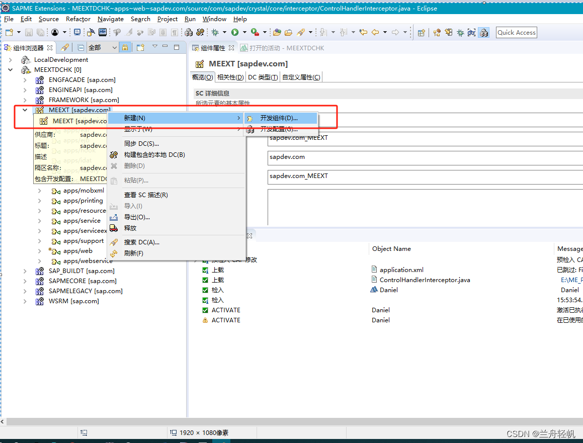Click new view icon in component browser toolbar

pos(140,48)
